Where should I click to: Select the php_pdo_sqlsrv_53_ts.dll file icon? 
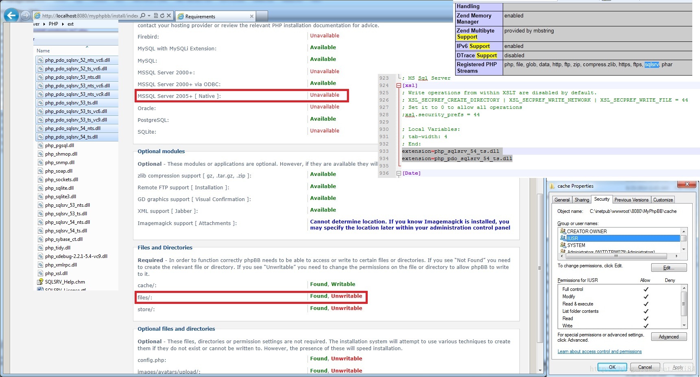click(x=40, y=103)
